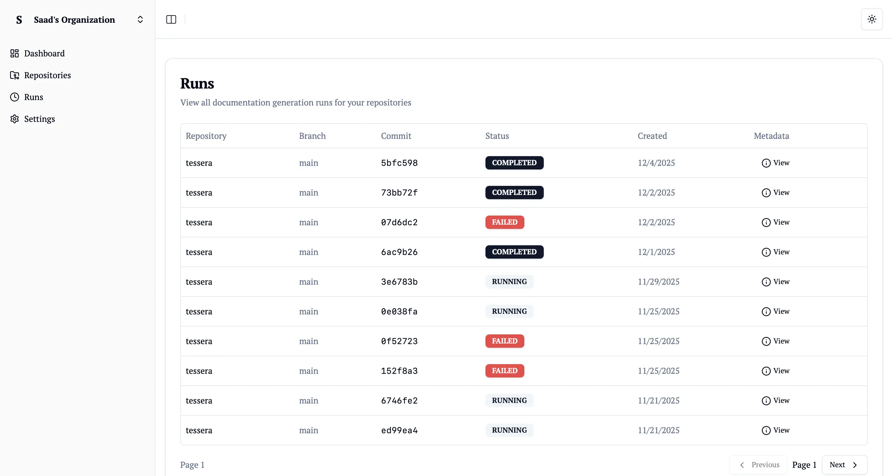Click the Status column header
This screenshot has height=476, width=892.
pos(497,136)
